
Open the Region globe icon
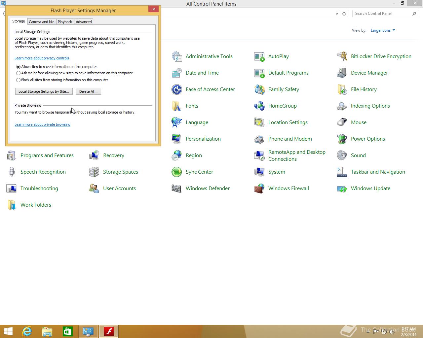pyautogui.click(x=177, y=155)
